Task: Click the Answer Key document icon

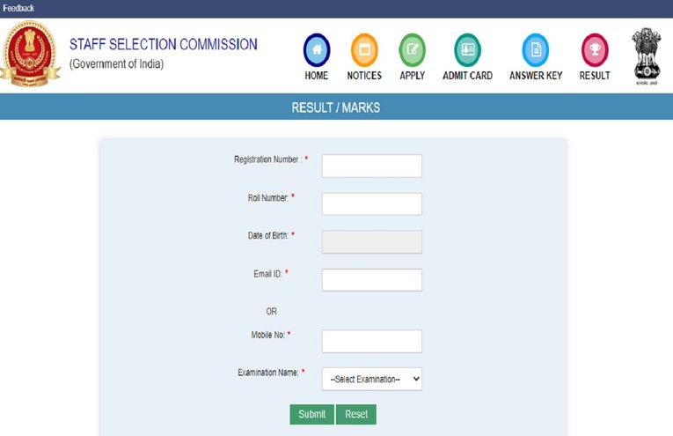Action: click(535, 48)
